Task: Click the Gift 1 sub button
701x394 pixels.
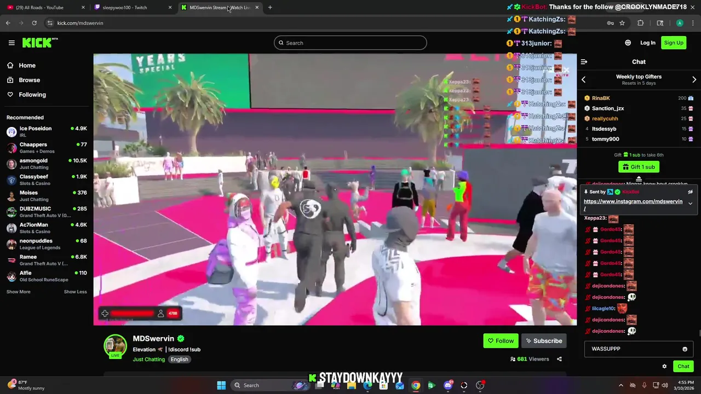Action: click(x=639, y=167)
